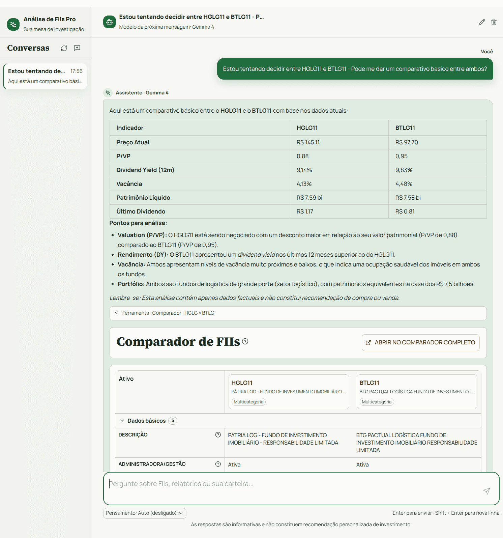Click the user message bubble about HGLG11
The height and width of the screenshot is (538, 503).
pos(355,69)
